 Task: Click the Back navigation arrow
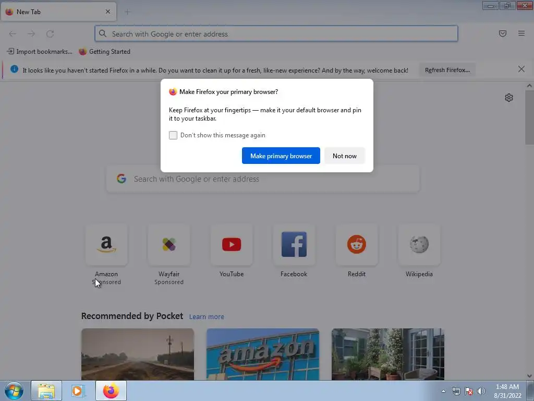click(x=13, y=34)
